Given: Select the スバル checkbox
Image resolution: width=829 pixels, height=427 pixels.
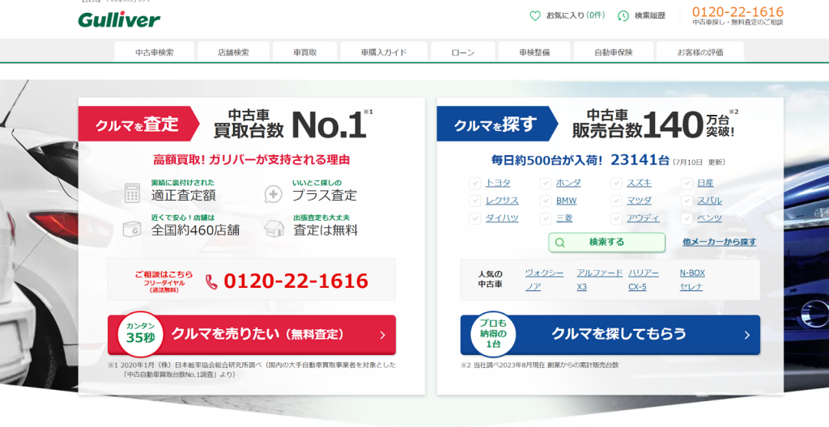Looking at the screenshot, I should coord(687,201).
